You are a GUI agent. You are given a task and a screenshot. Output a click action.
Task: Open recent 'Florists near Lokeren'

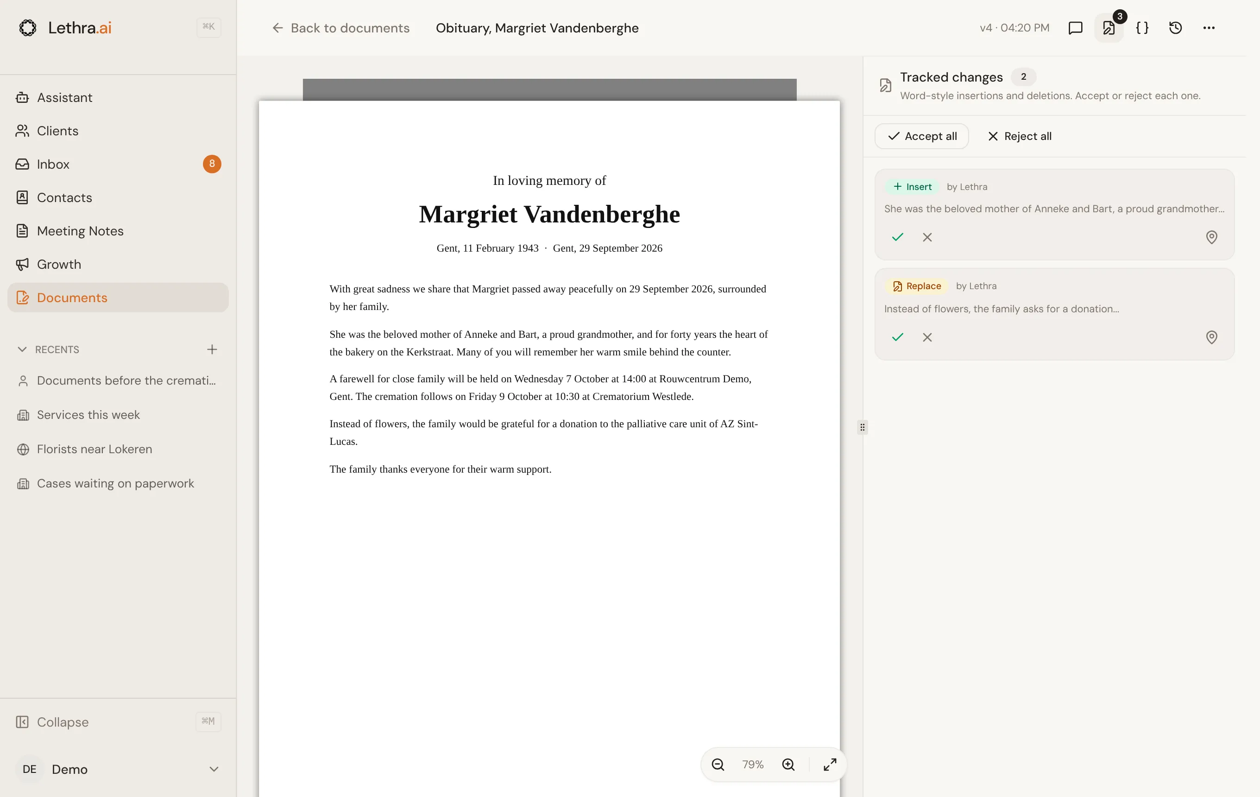tap(118, 449)
